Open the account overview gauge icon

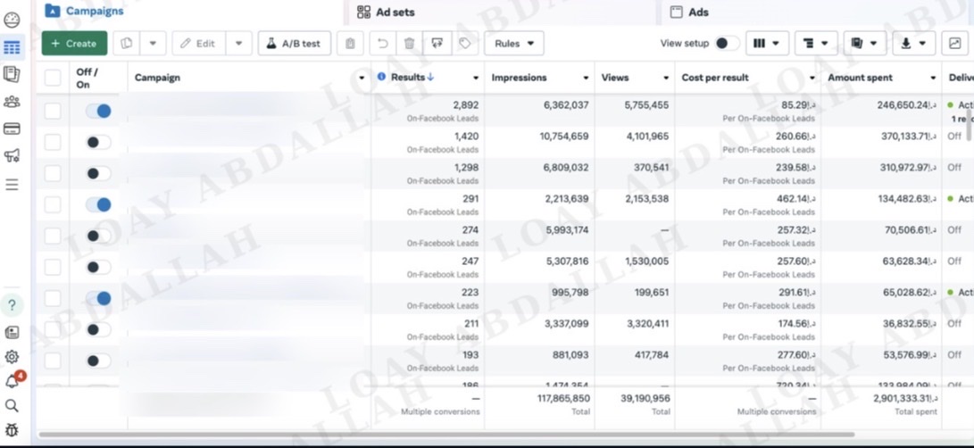12,20
